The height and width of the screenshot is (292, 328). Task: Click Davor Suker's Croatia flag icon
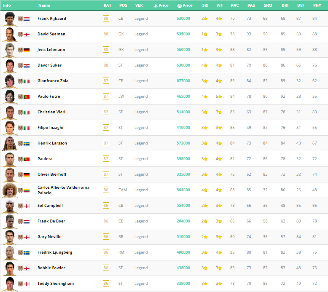[x=27, y=66]
